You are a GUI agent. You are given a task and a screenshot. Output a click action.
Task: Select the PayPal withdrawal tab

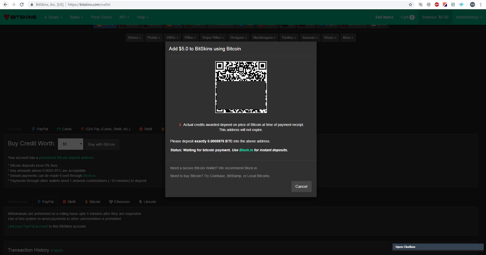(x=45, y=202)
